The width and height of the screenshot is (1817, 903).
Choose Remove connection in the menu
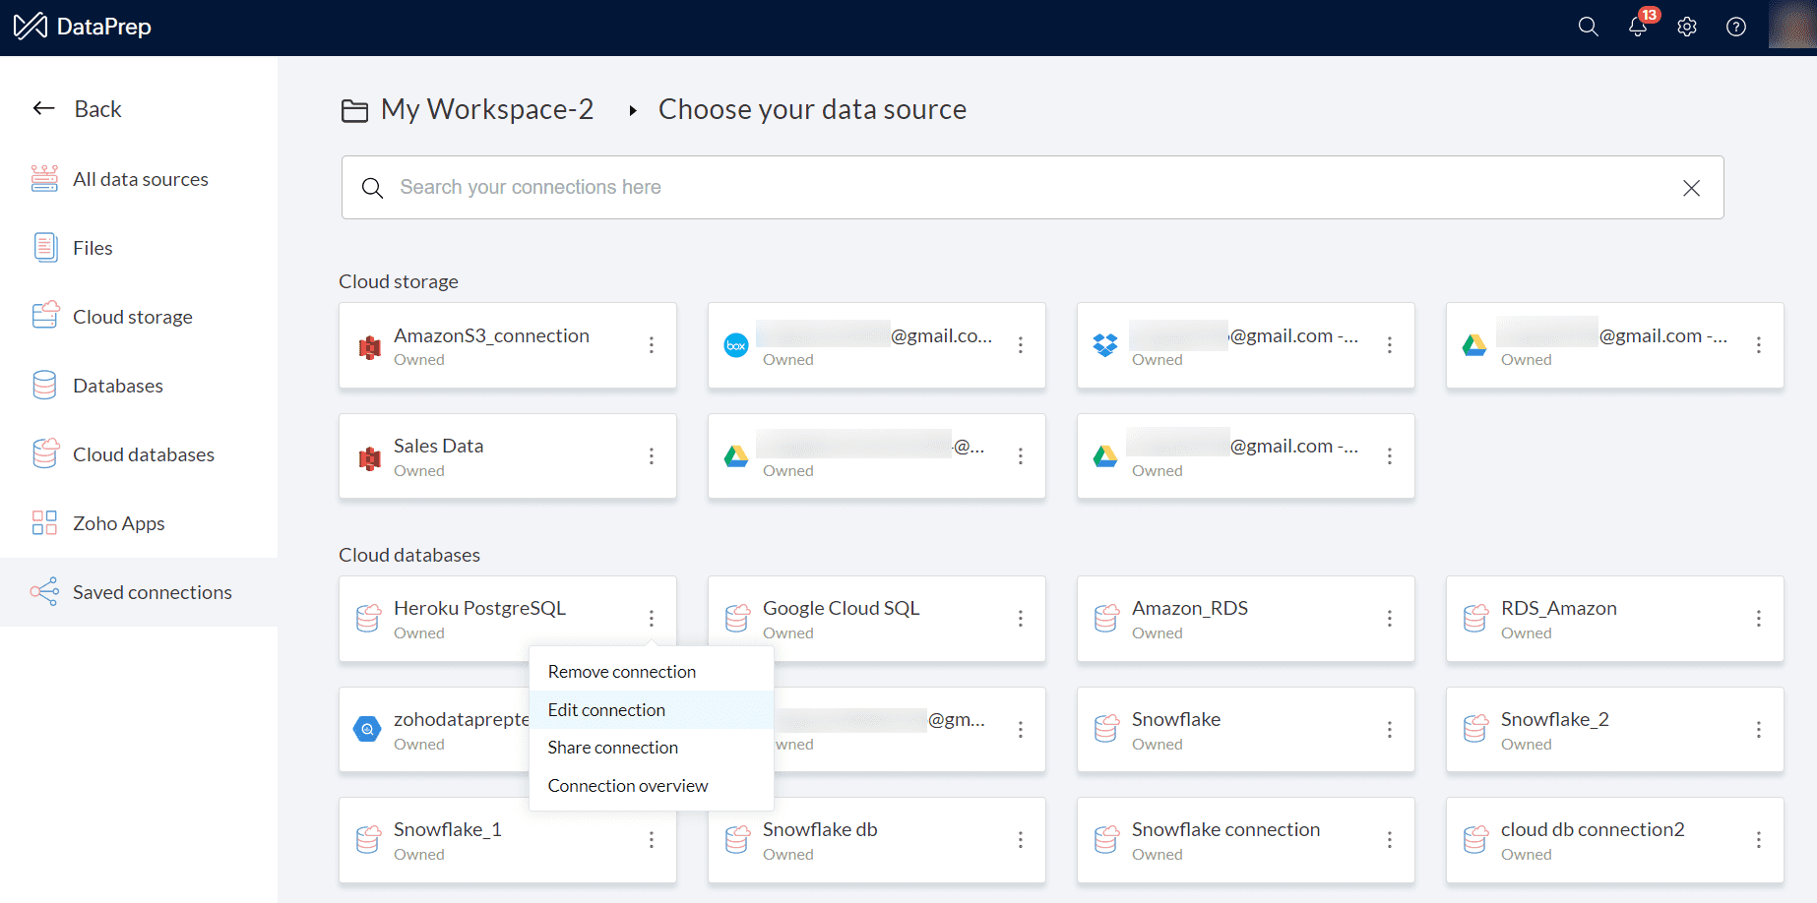(x=621, y=672)
